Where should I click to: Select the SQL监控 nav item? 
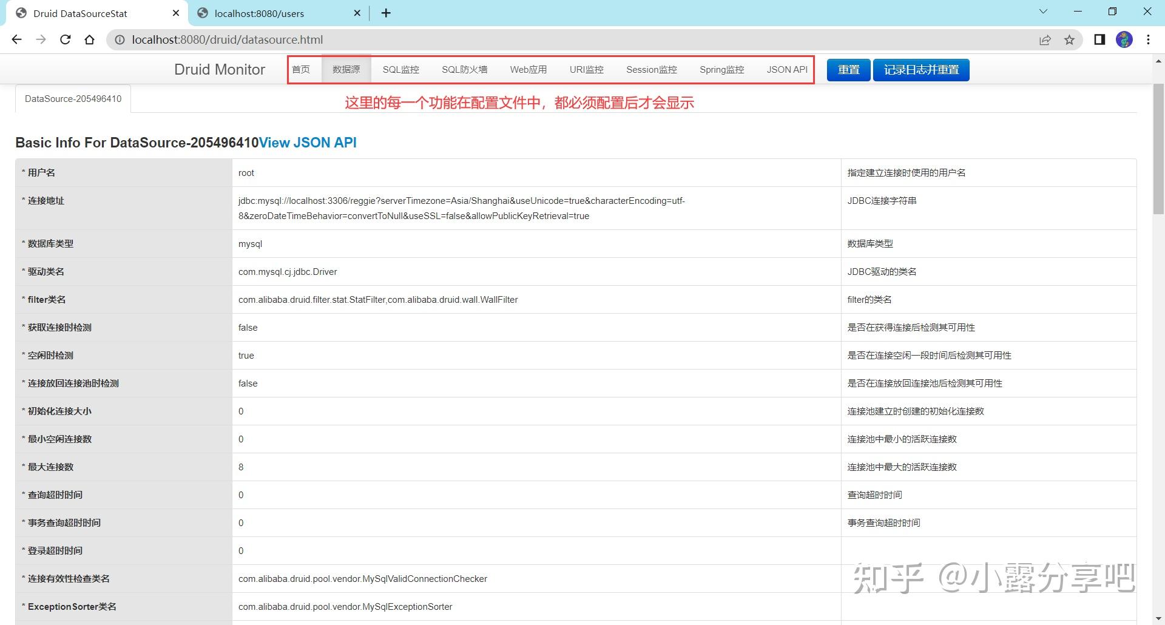[x=400, y=69]
